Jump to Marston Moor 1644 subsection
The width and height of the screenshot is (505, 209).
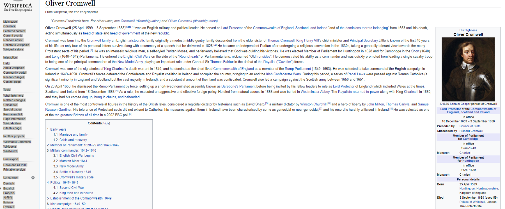[x=73, y=161]
